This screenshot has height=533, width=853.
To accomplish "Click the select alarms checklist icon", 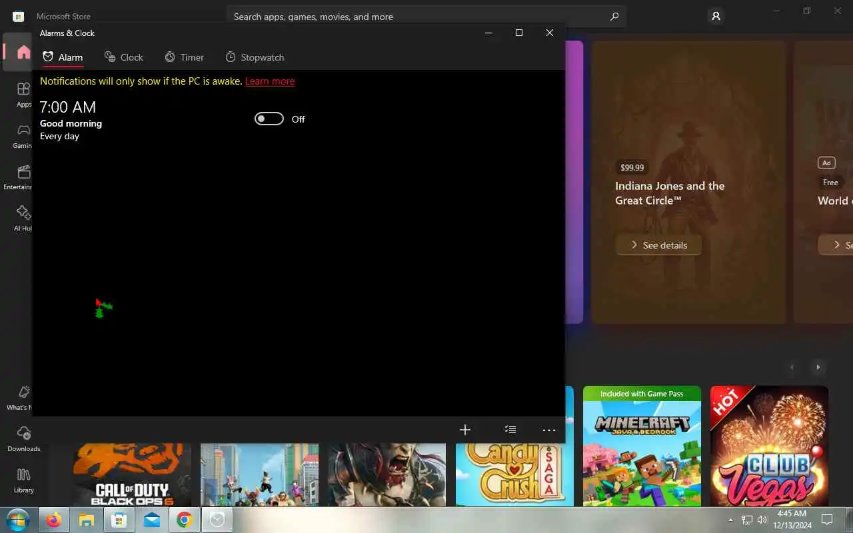I will coord(510,430).
